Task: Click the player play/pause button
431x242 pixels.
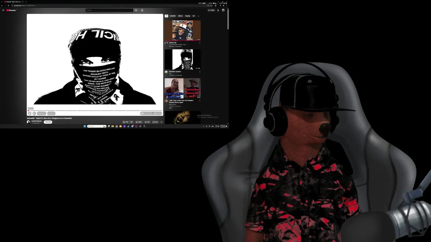Action: pyautogui.click(x=29, y=113)
